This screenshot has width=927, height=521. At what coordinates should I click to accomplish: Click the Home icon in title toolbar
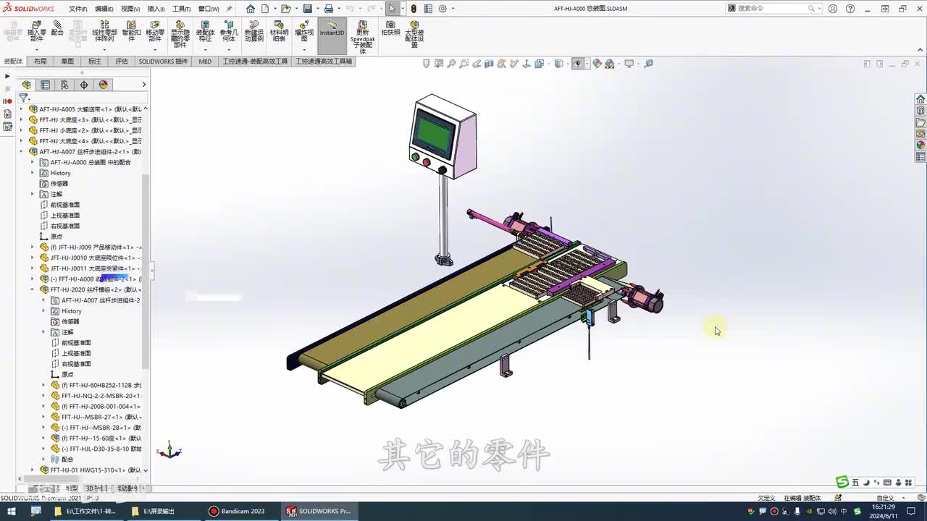point(251,9)
